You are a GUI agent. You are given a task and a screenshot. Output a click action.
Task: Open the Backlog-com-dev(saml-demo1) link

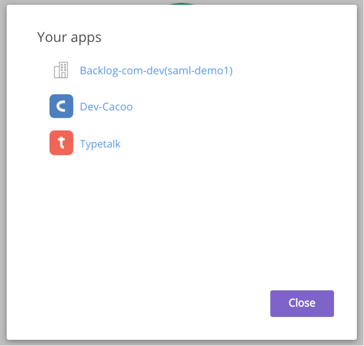pos(156,71)
